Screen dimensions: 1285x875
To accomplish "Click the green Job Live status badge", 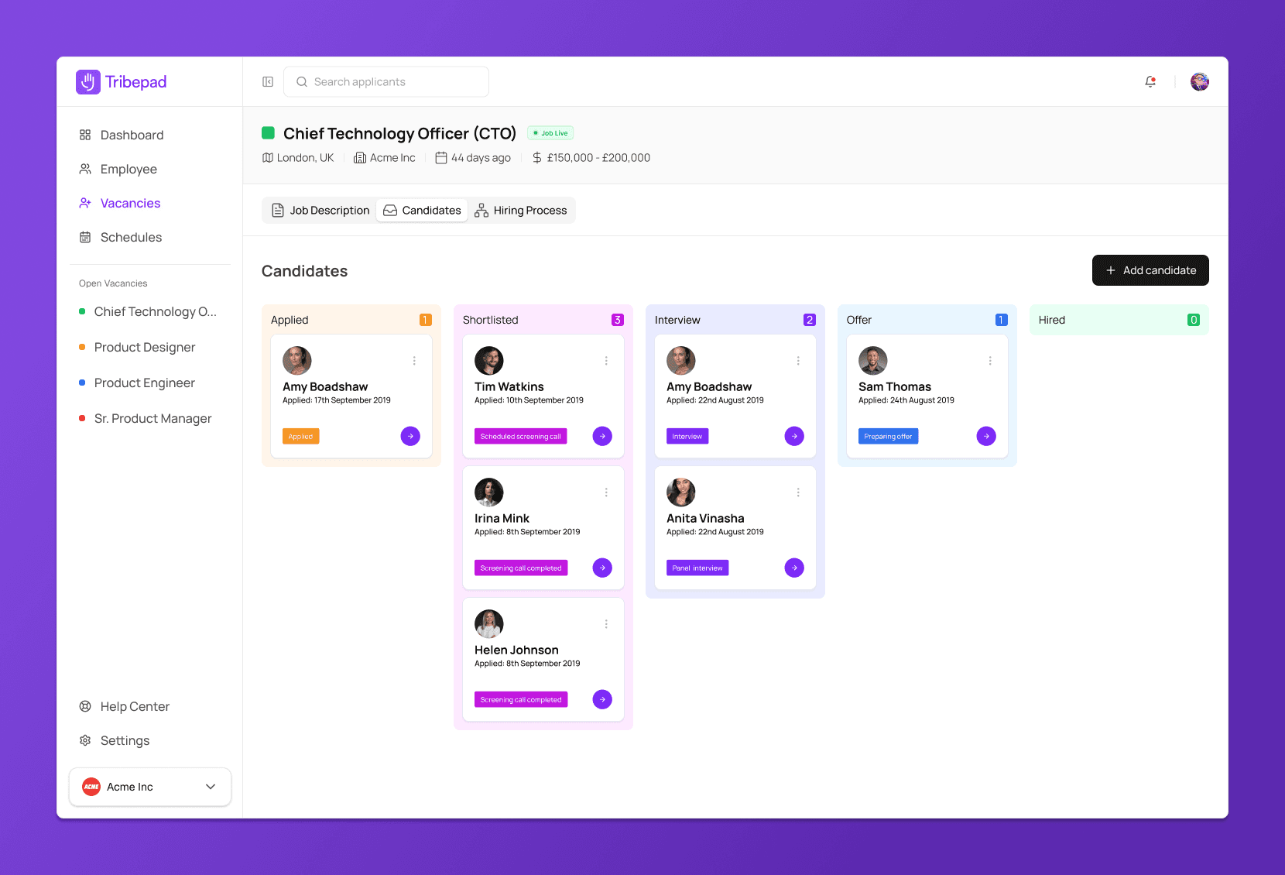I will [550, 132].
